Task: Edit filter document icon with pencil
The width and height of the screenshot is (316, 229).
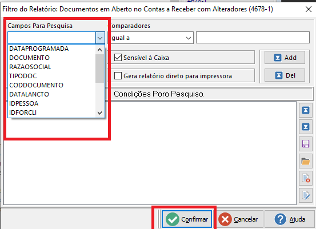Action: [x=306, y=195]
